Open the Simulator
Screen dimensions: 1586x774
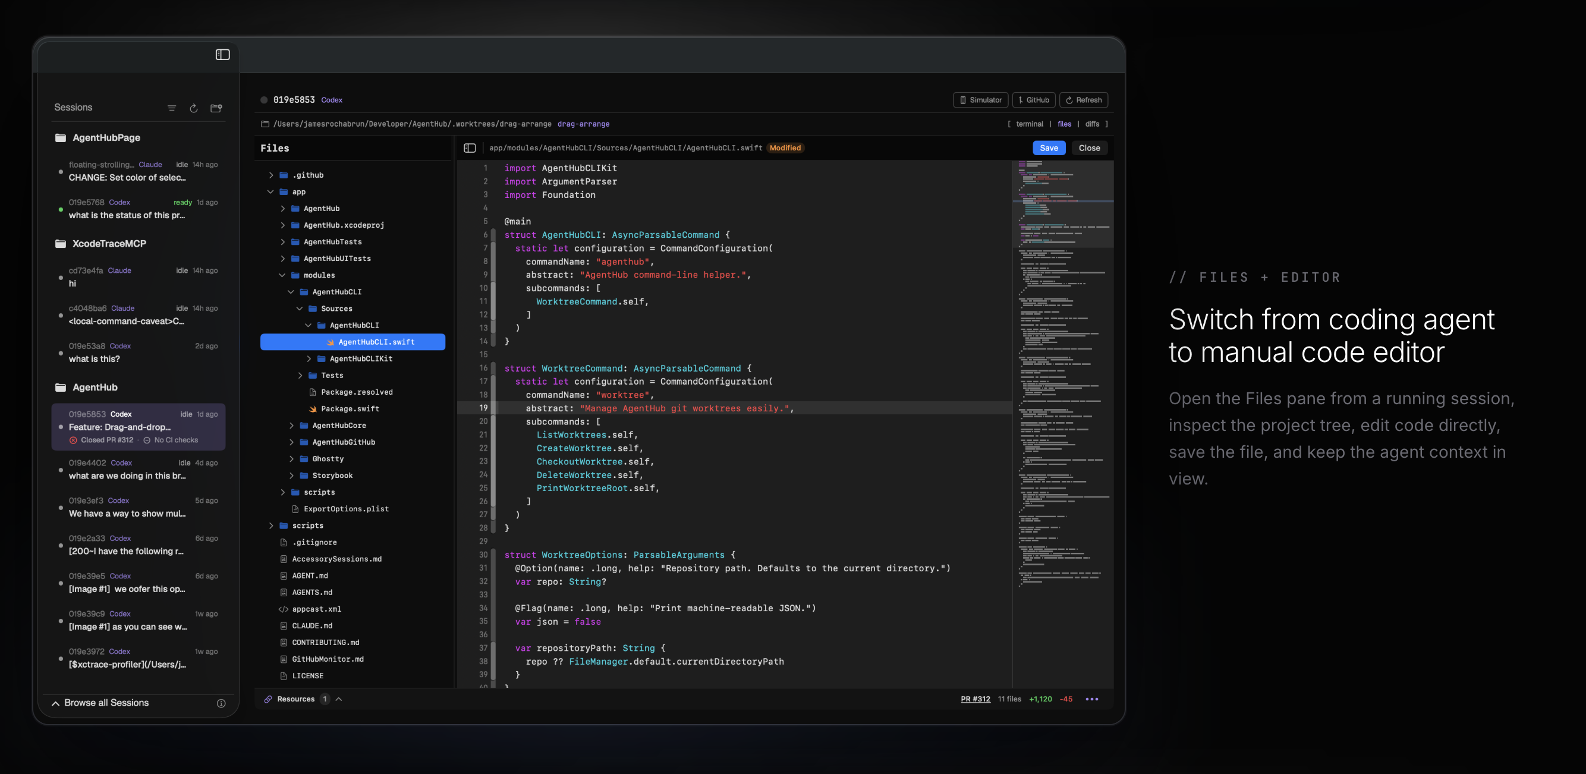(980, 100)
